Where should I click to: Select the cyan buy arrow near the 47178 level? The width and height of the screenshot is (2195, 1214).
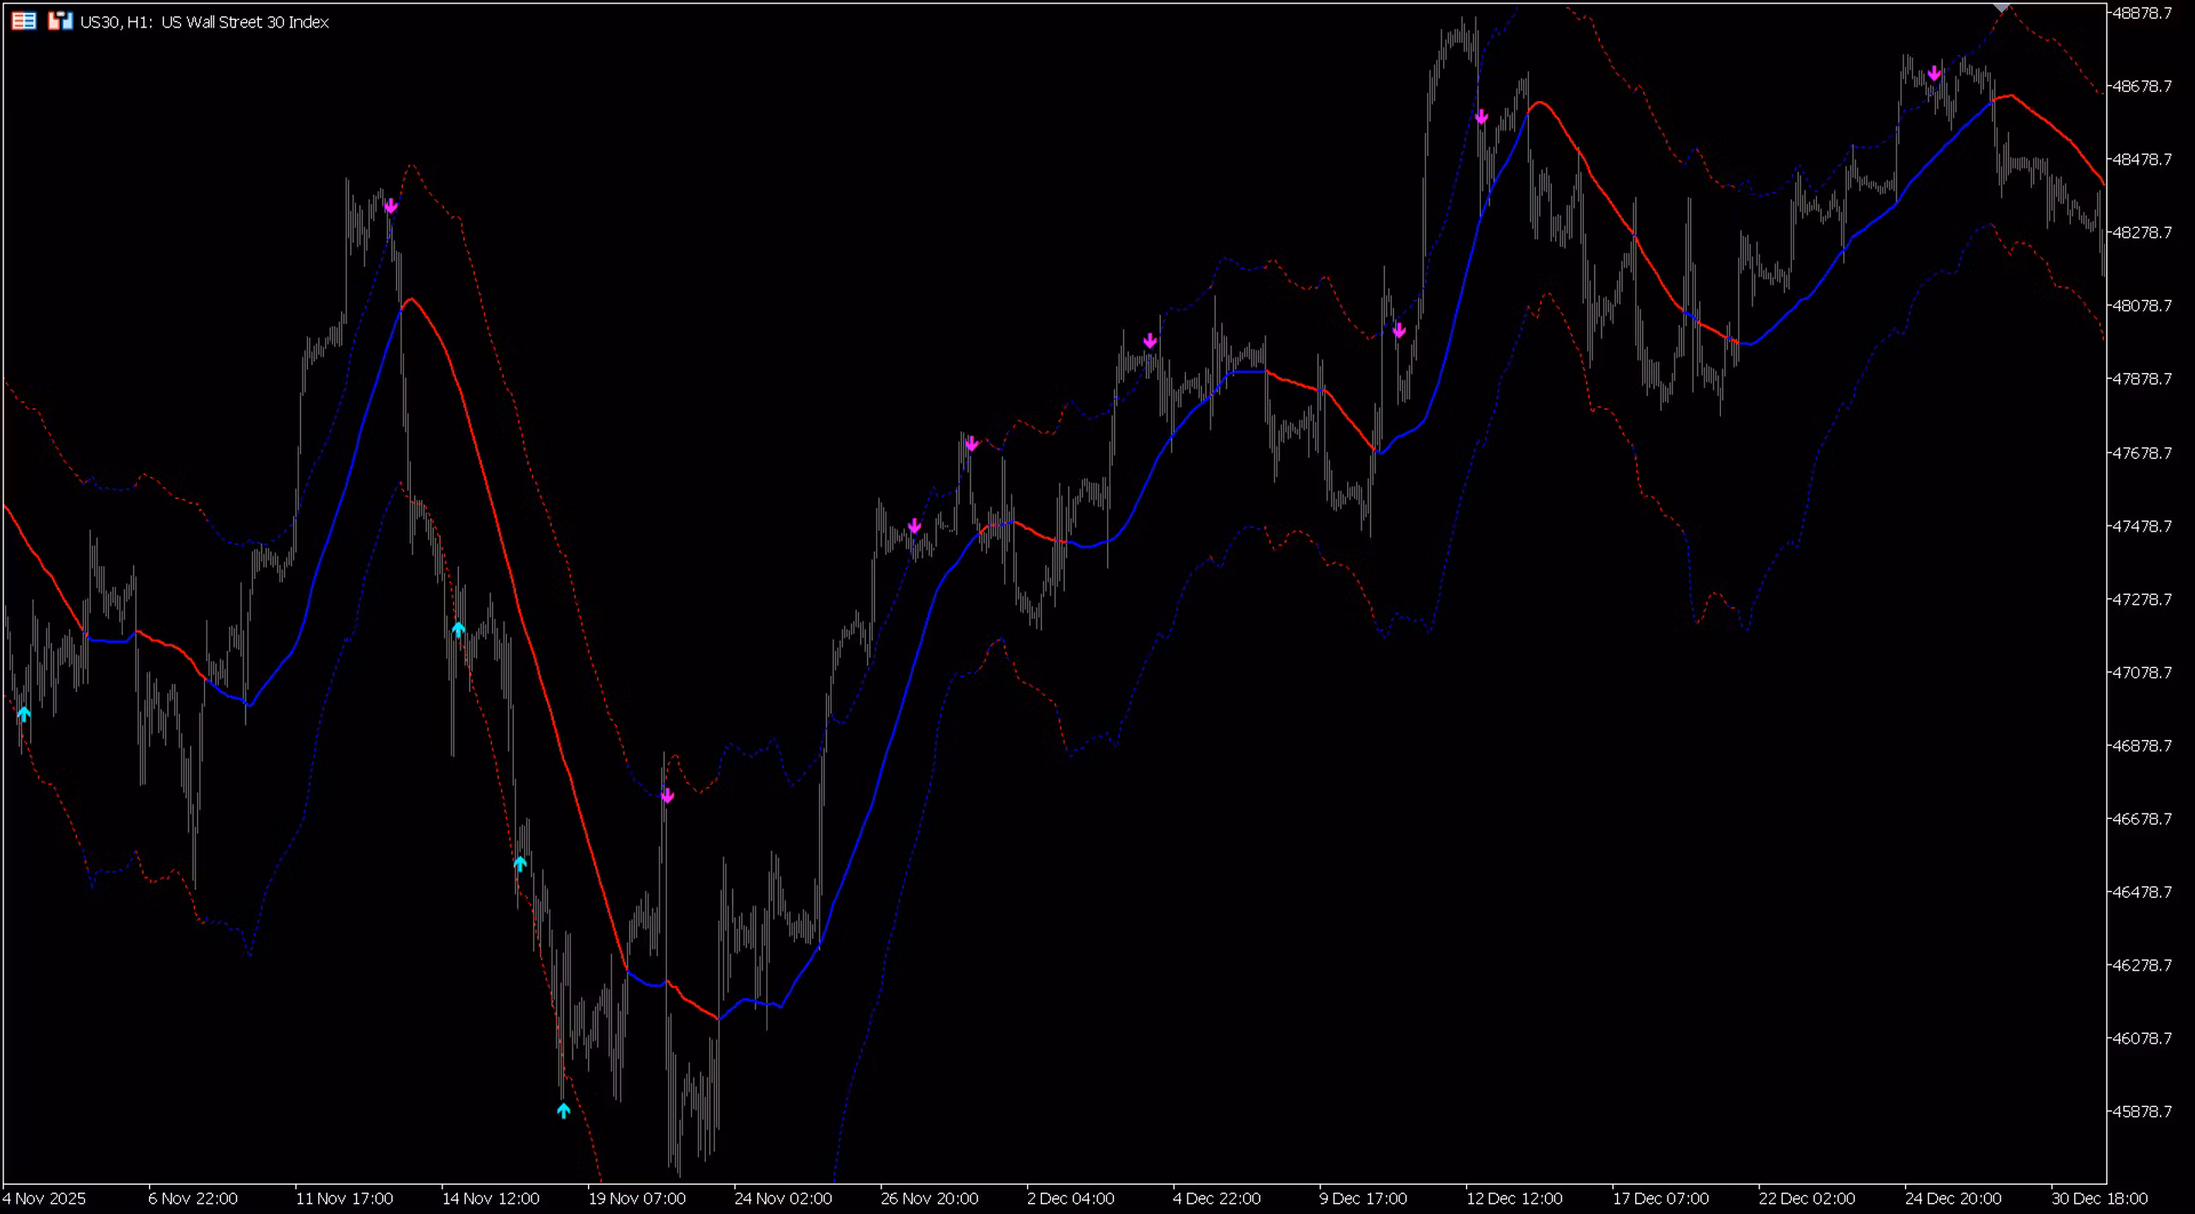point(459,630)
